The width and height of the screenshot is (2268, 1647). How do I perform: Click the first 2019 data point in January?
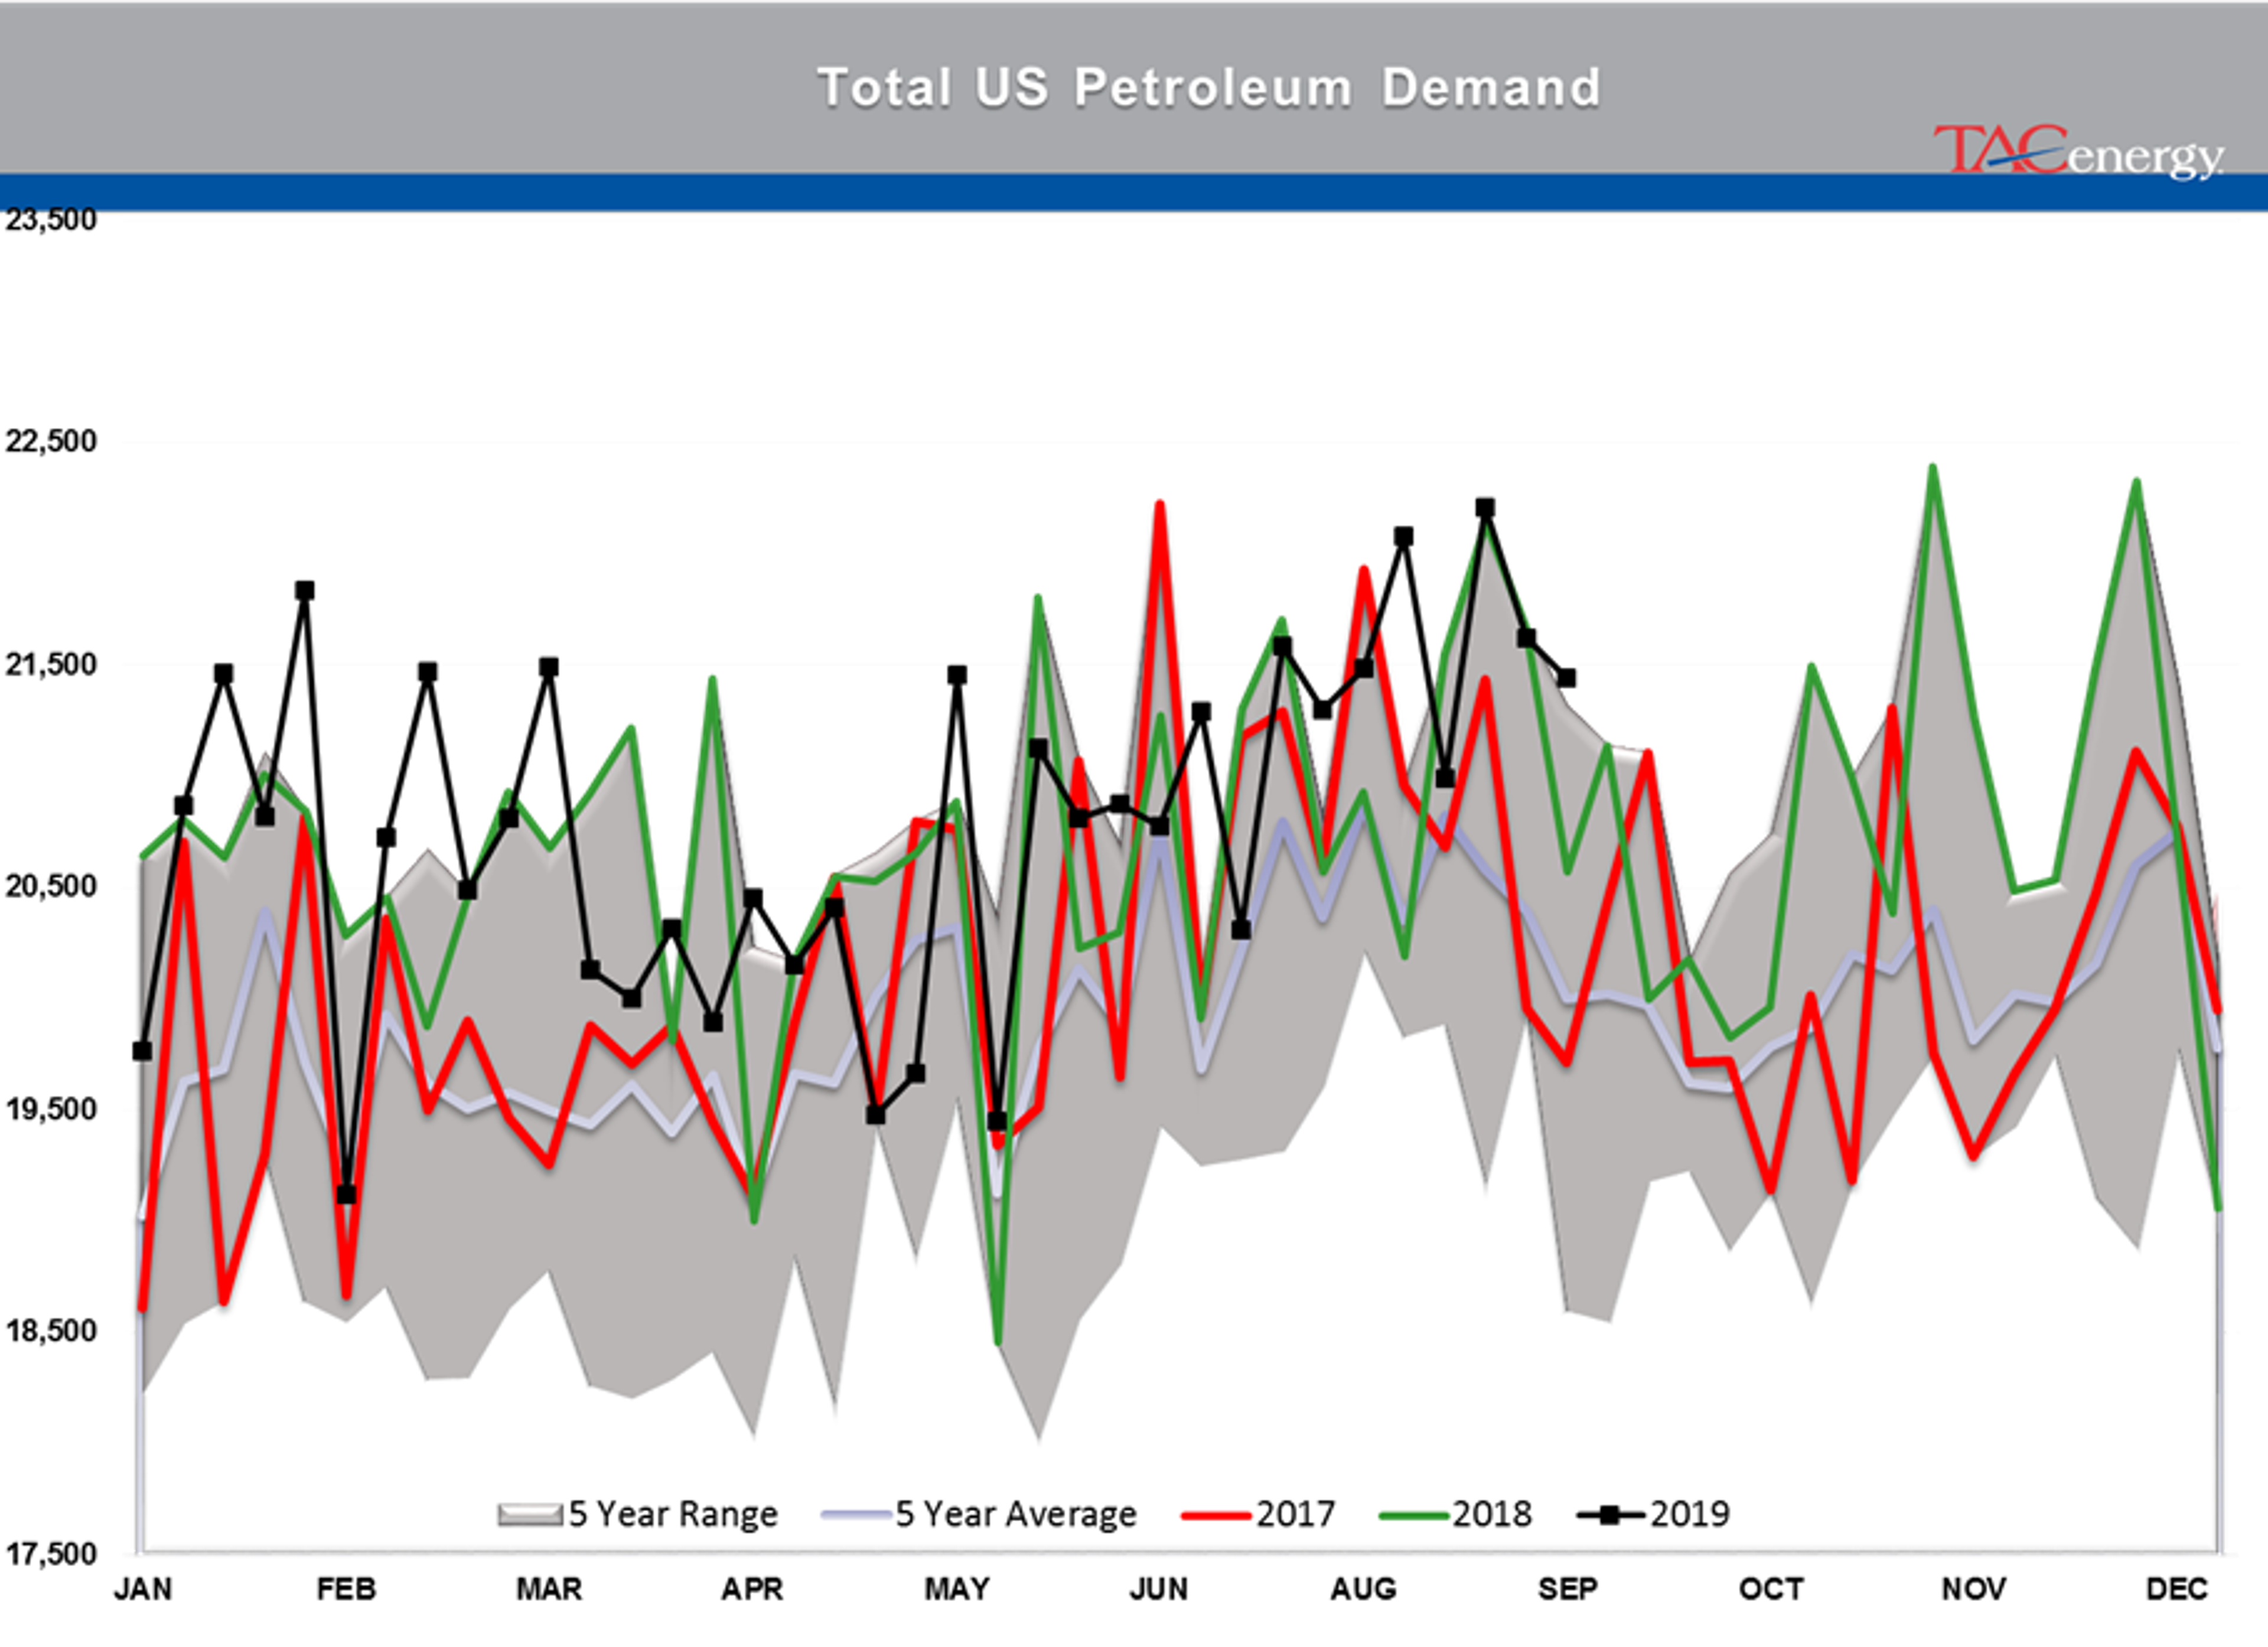[x=142, y=1051]
